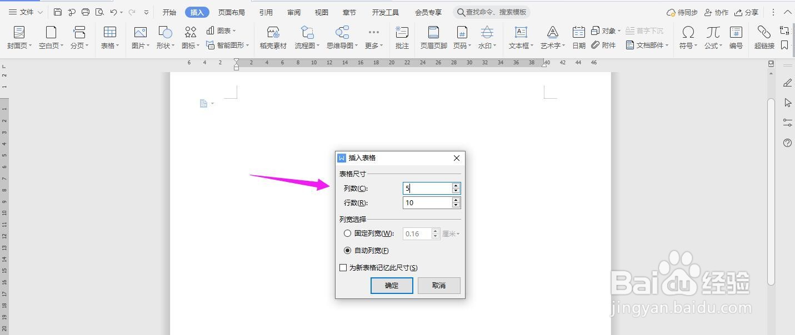
Task: Open the 会员专享 tab
Action: pyautogui.click(x=428, y=12)
